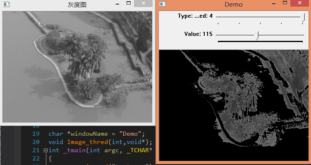The height and width of the screenshot is (165, 311).
Task: Close the 灰度图 window
Action: point(144,3)
